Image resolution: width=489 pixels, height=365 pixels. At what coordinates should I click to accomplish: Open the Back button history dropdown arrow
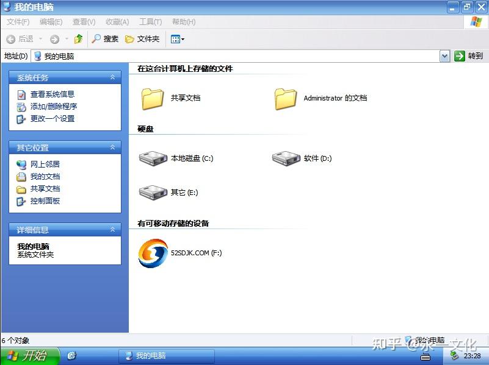[40, 39]
